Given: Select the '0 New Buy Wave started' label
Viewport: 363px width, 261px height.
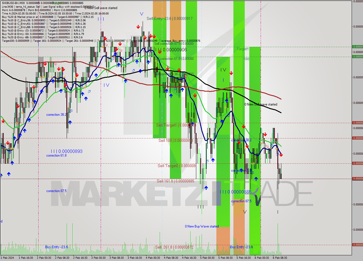Looking at the screenshot, I should tap(202, 226).
